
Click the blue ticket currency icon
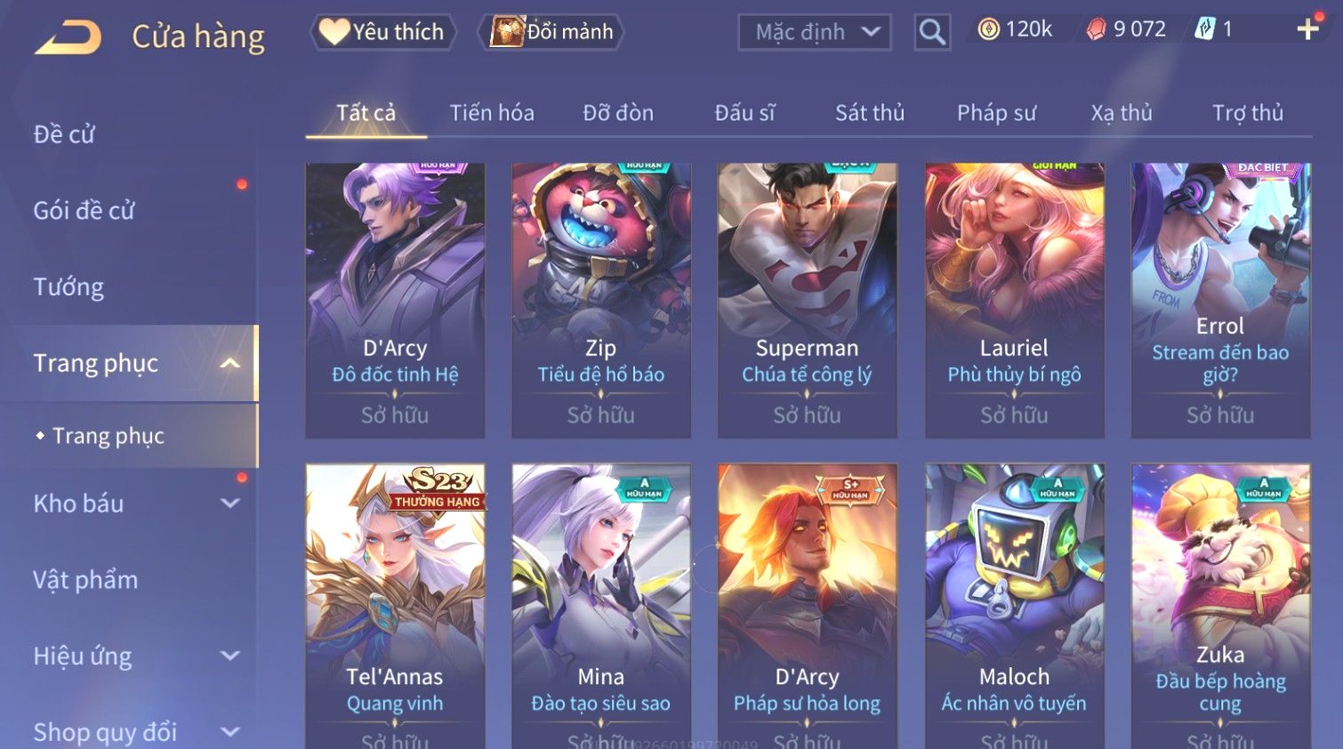(1204, 29)
